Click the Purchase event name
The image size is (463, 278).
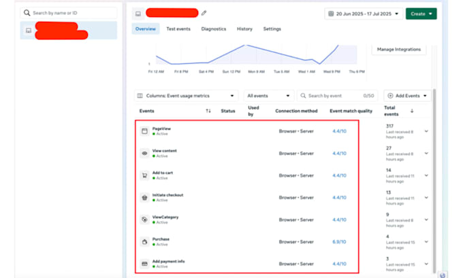point(161,239)
